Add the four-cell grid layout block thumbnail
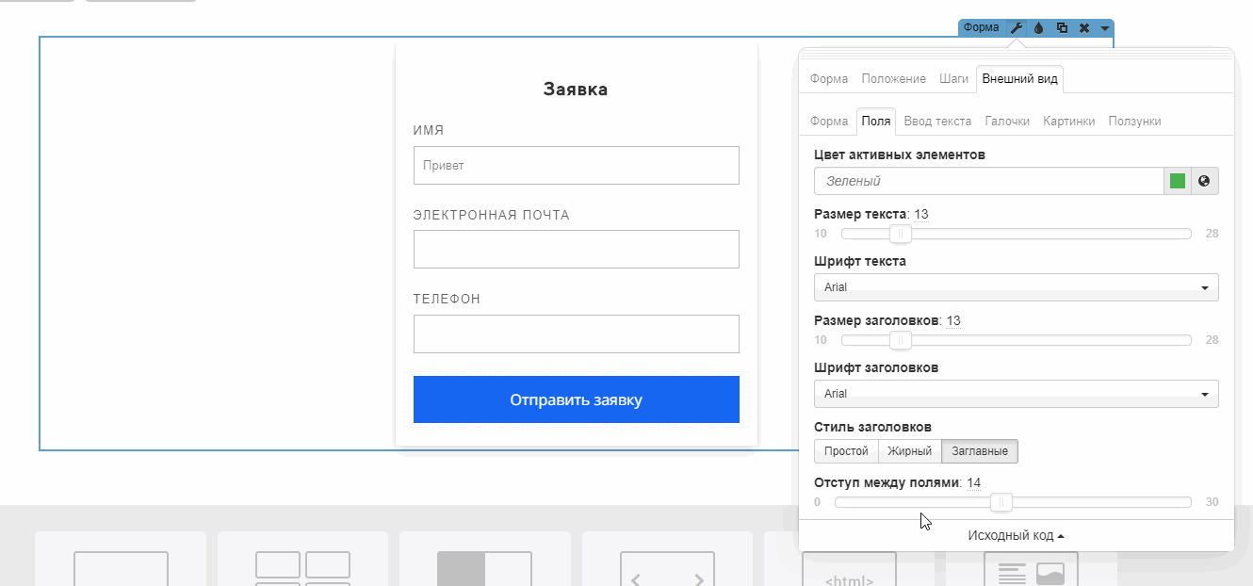The image size is (1253, 586). click(x=302, y=565)
